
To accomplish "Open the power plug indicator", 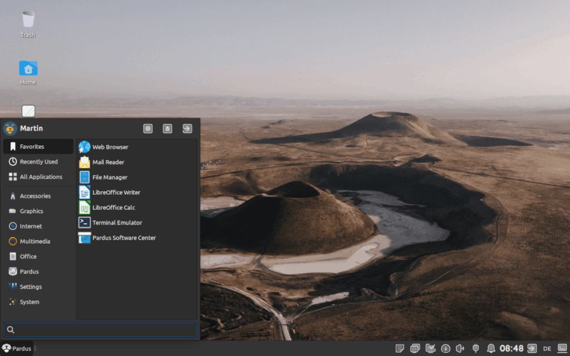I will tap(475, 349).
